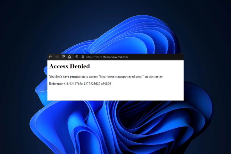Viewport: 231px width, 154px height.
Task: Reload the page using the refresh icon
Action: (63, 57)
